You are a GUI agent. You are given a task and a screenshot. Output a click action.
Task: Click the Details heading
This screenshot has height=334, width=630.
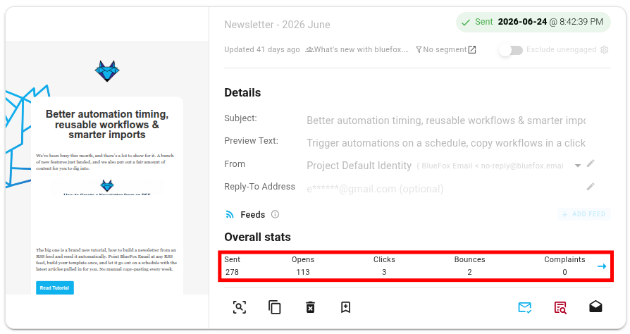[x=242, y=93]
